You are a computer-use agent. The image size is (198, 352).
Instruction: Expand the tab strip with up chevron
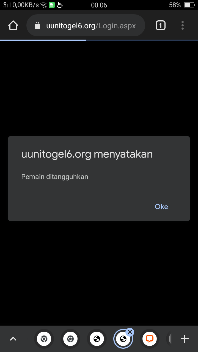point(13,339)
